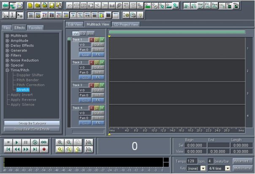Click the Undo icon in top toolbar
This screenshot has width=255, height=174.
[x=70, y=5]
